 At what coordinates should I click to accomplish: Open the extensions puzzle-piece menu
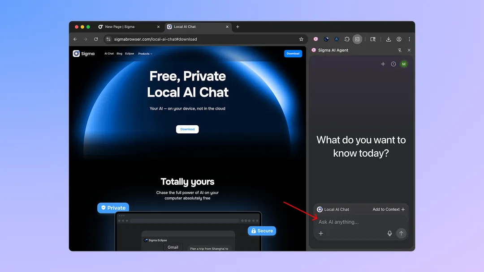click(347, 39)
